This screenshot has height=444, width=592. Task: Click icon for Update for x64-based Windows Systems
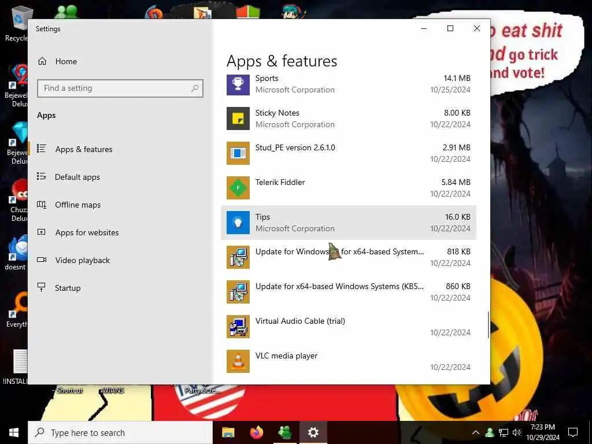238,292
